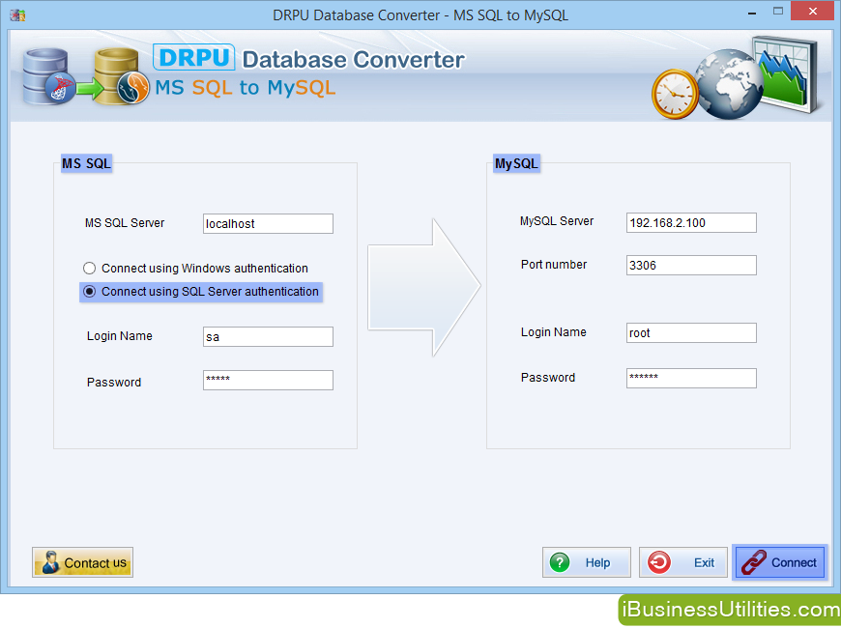Maximize the Database Converter window
841x628 pixels.
(778, 12)
